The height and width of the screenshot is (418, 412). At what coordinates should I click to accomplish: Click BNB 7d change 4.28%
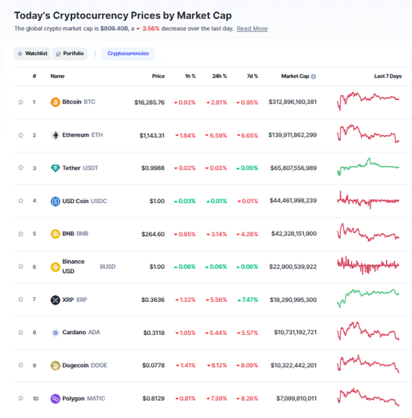247,234
